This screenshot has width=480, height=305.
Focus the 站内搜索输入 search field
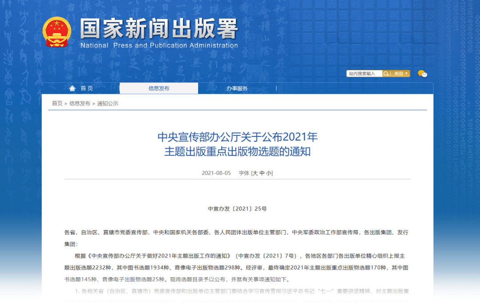pos(364,73)
